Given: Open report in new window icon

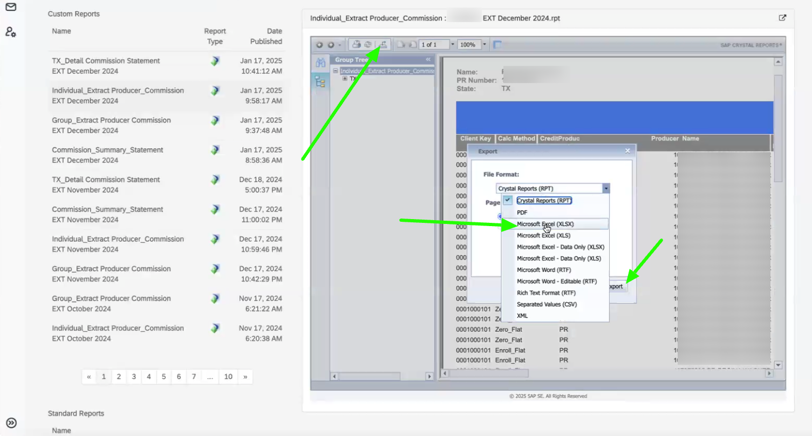Looking at the screenshot, I should tap(782, 18).
